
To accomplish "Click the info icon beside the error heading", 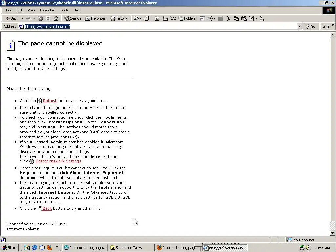I will pos(10,45).
